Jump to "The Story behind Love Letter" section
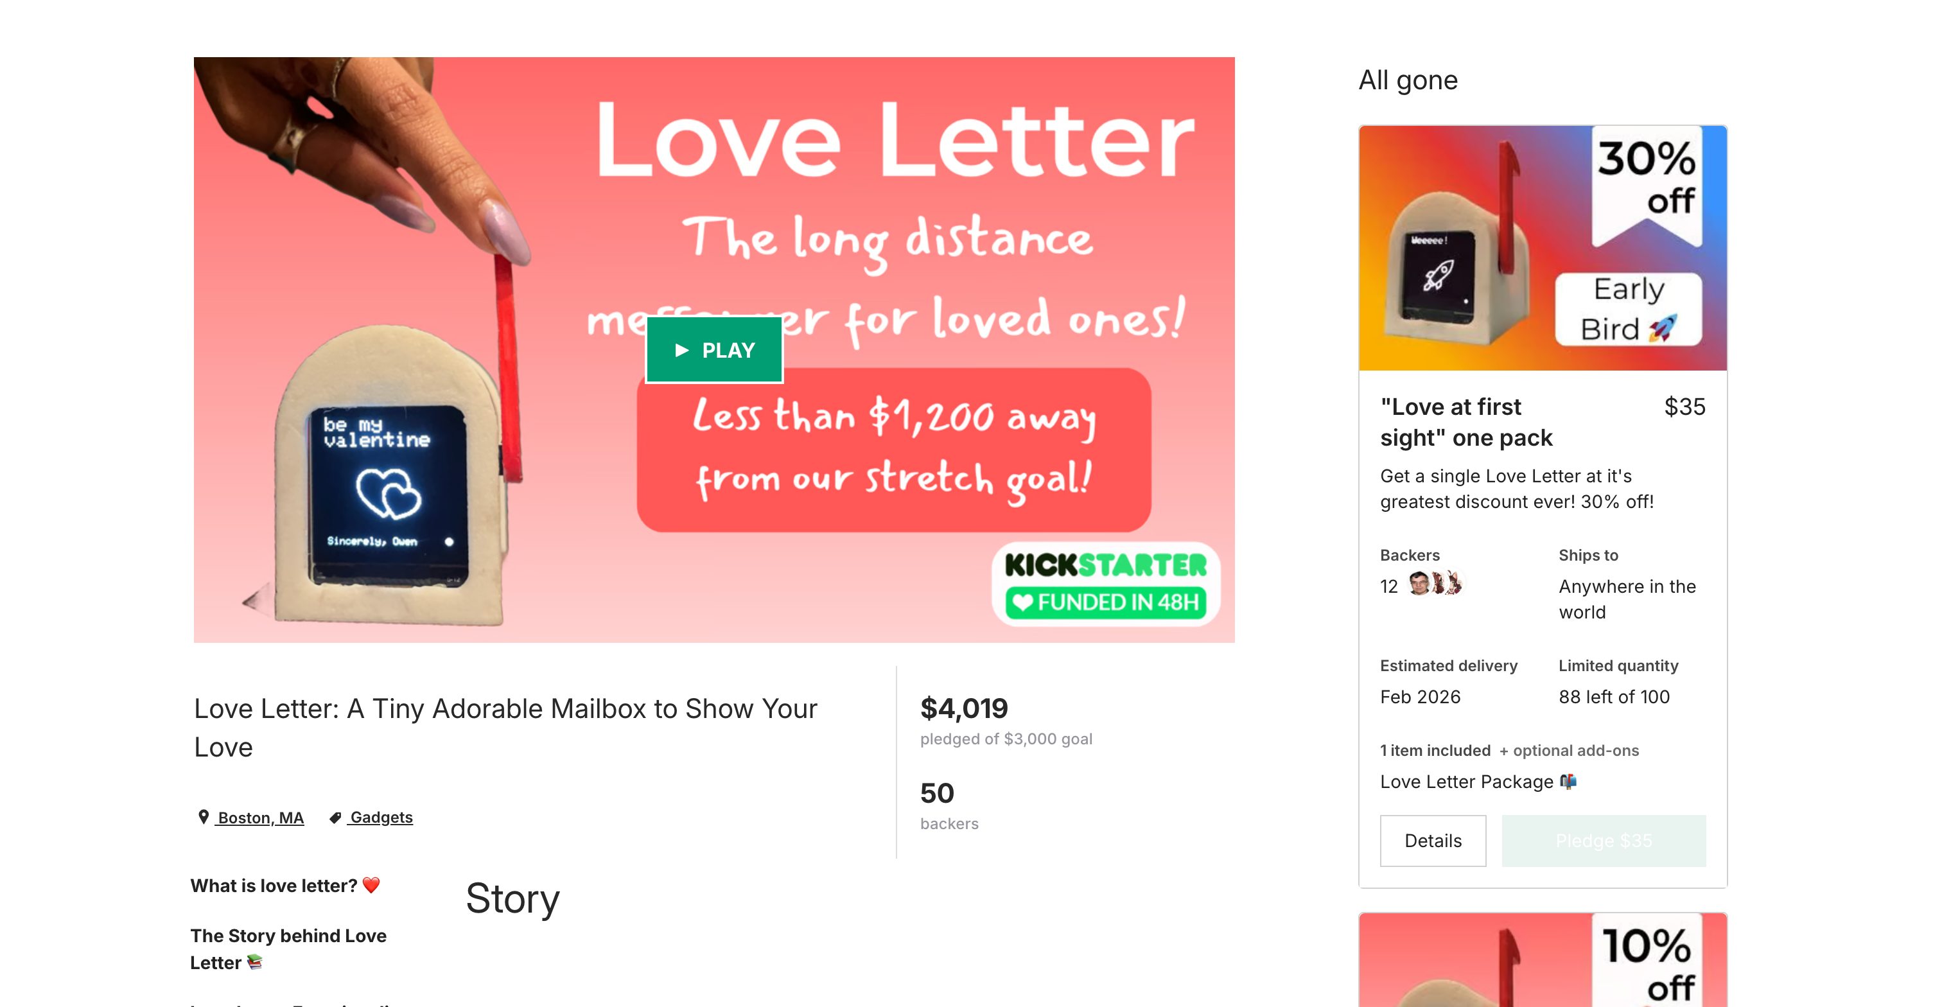Screen dimensions: 1942x1007 288,949
